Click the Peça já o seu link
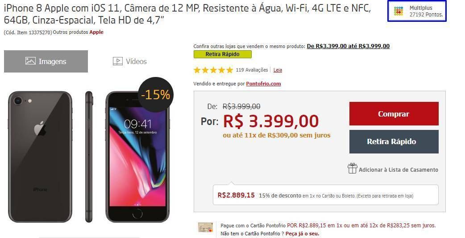The height and width of the screenshot is (238, 465). click(x=303, y=234)
